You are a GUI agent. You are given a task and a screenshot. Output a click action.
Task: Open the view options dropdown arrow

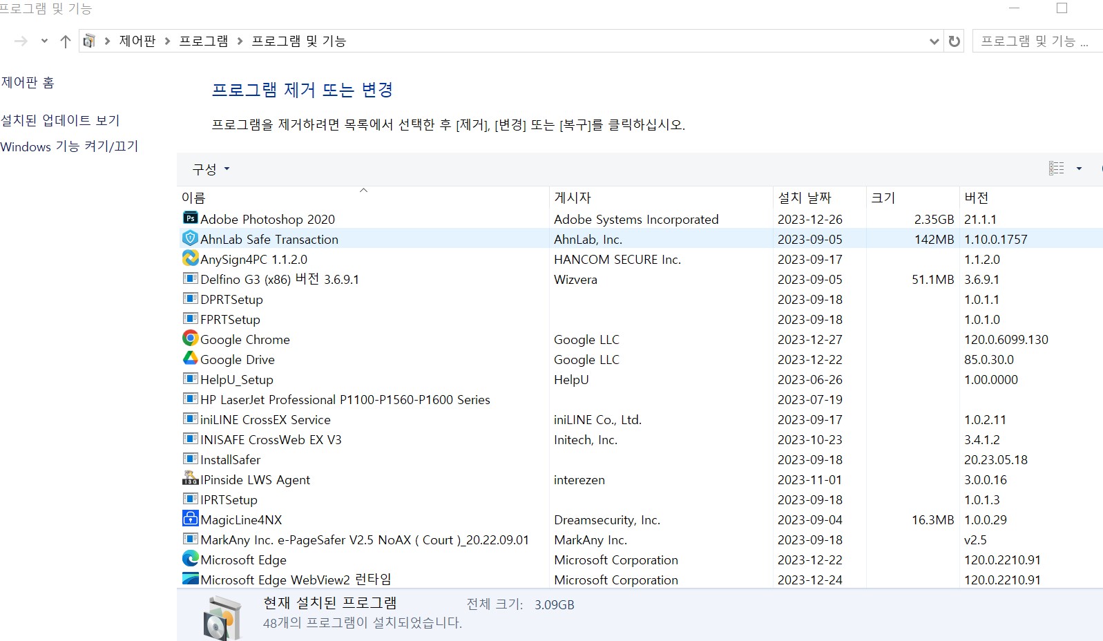(x=1079, y=169)
